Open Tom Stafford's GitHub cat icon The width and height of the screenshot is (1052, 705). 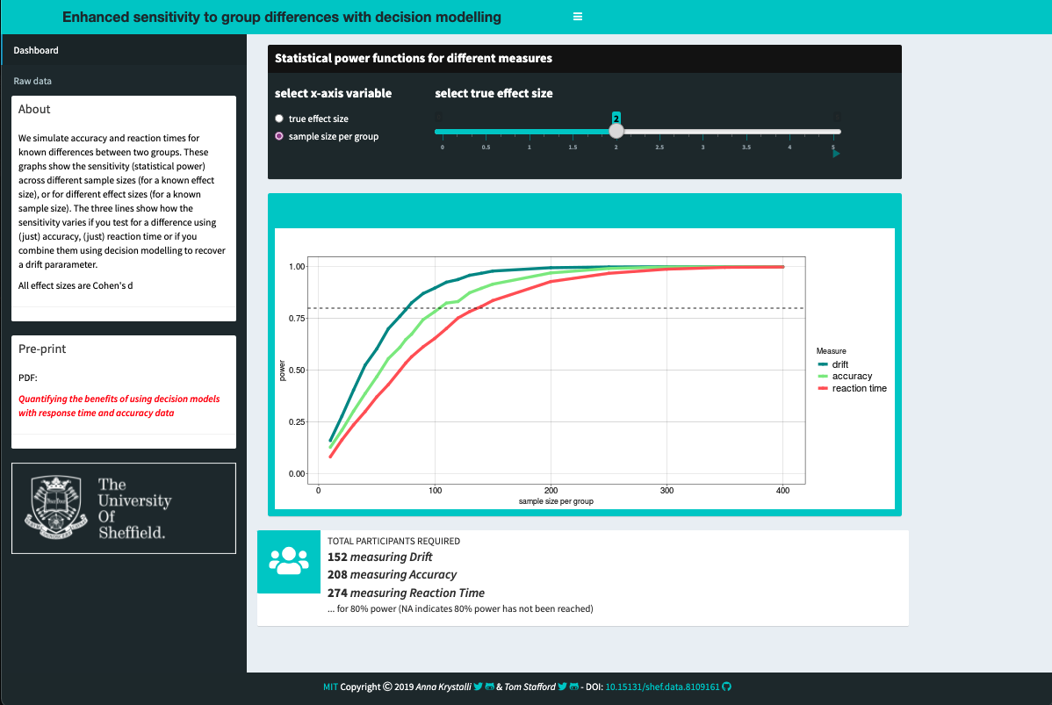[x=574, y=687]
